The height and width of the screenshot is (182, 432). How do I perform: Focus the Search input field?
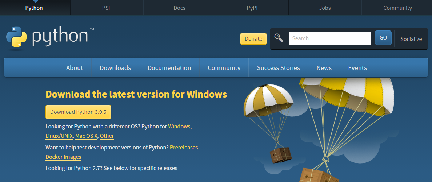(330, 38)
